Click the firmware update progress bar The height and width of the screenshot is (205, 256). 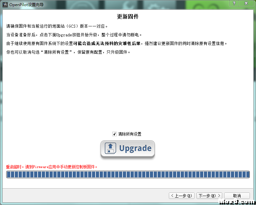[x=128, y=174]
